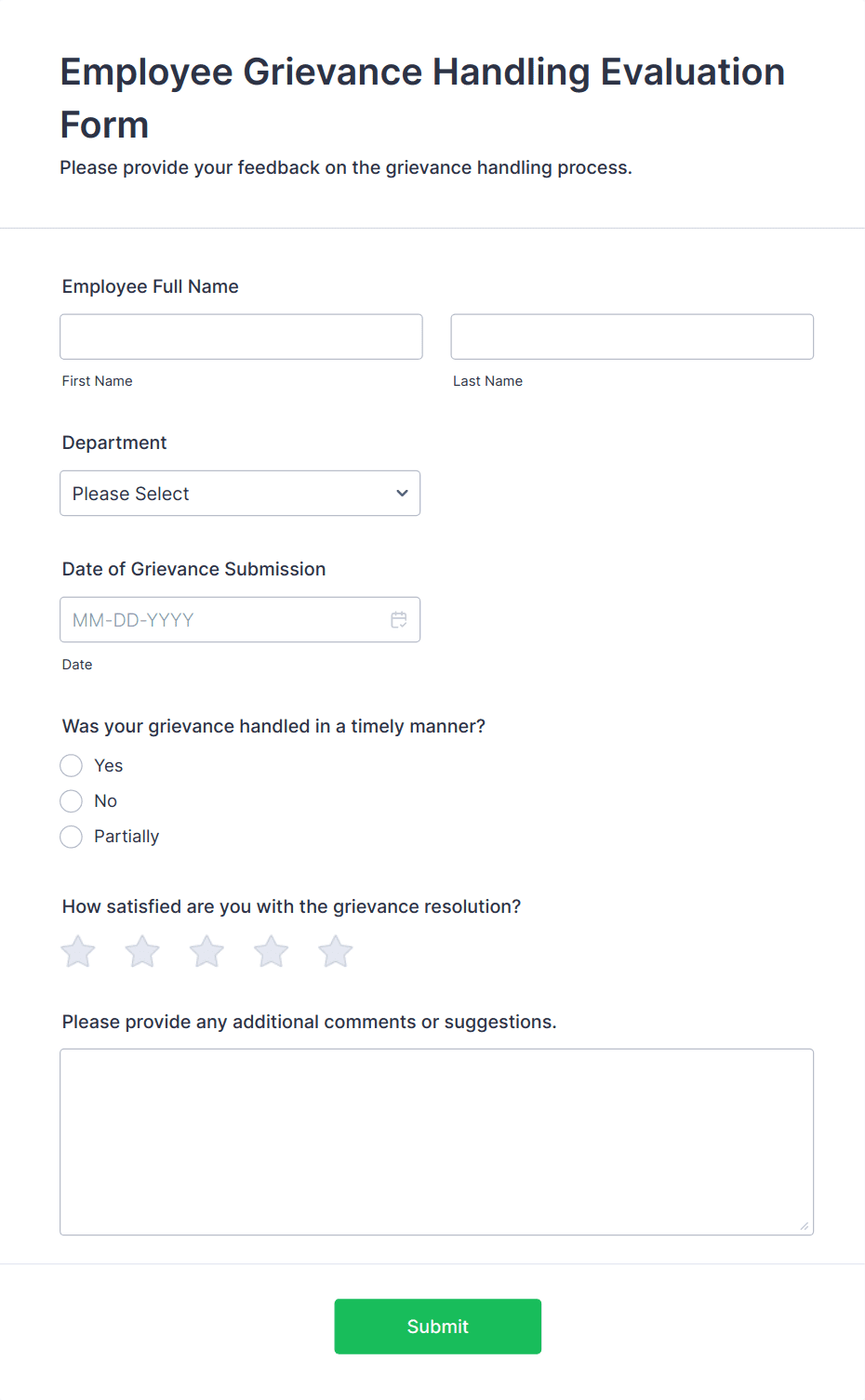Select the second star rating
This screenshot has width=865, height=1400.
pyautogui.click(x=141, y=951)
